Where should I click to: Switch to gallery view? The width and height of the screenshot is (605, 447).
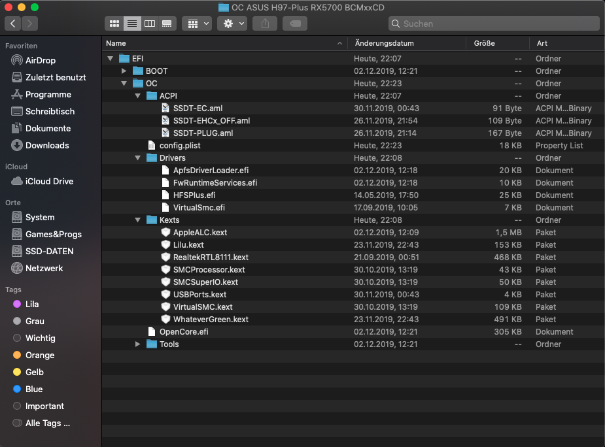167,24
